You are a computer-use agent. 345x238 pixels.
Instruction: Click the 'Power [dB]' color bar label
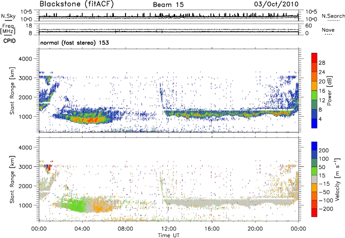pyautogui.click(x=329, y=91)
